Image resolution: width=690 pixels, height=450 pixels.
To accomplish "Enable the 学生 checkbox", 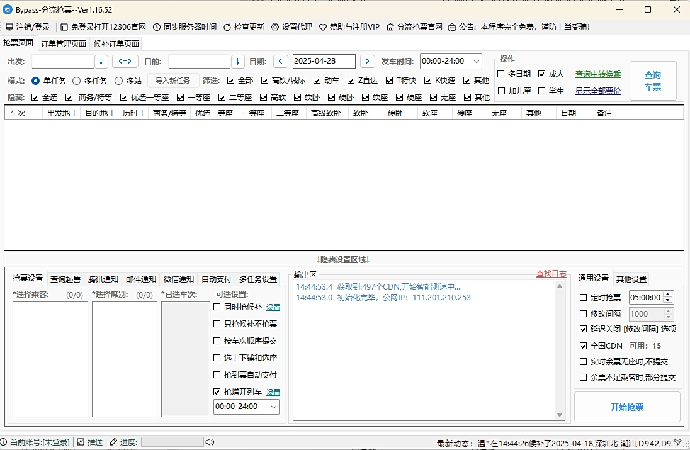I will [x=541, y=91].
